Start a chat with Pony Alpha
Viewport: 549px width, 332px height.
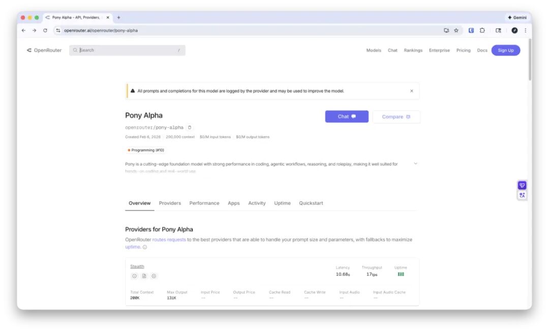tap(347, 117)
